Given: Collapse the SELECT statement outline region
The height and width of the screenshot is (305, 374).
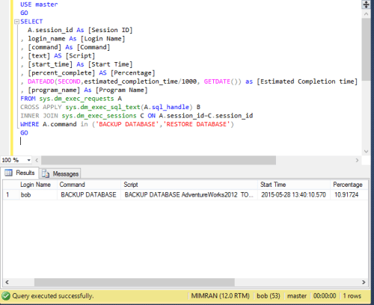Looking at the screenshot, I should [x=16, y=22].
